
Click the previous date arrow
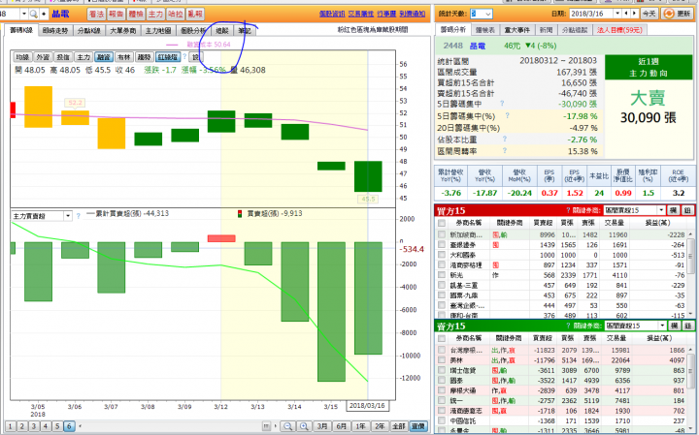[626, 14]
